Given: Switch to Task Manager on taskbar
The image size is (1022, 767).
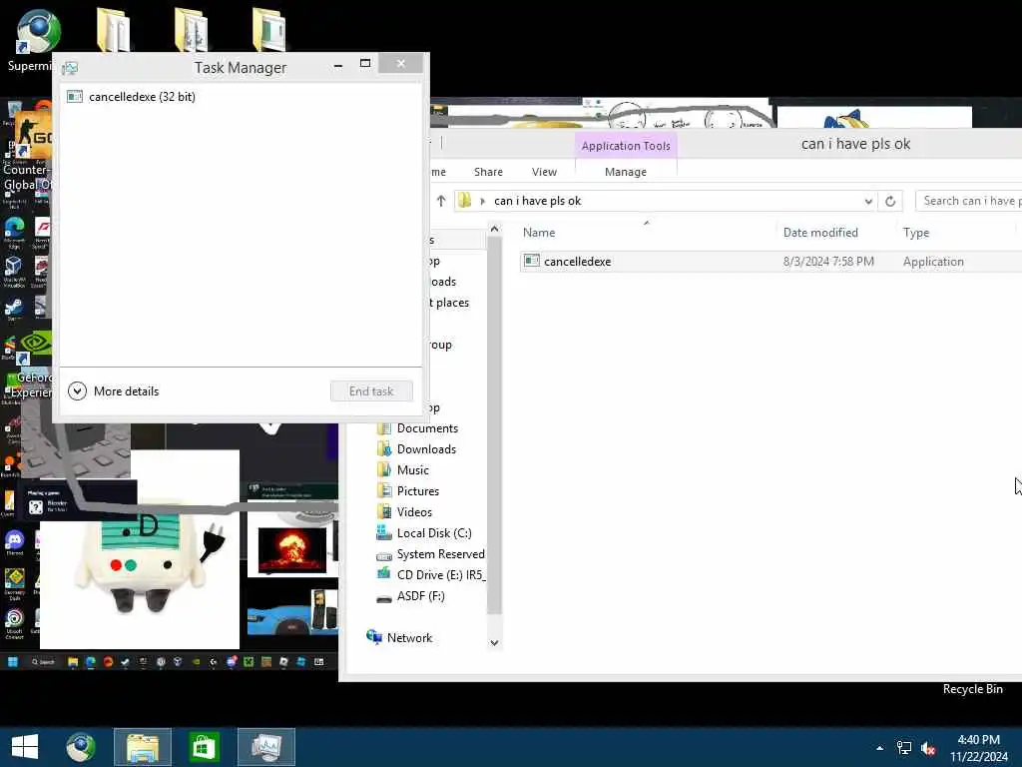Looking at the screenshot, I should pos(265,747).
